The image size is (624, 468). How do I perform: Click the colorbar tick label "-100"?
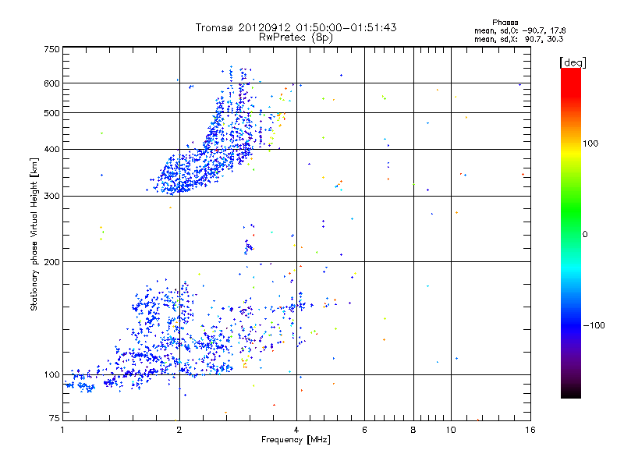click(x=594, y=325)
